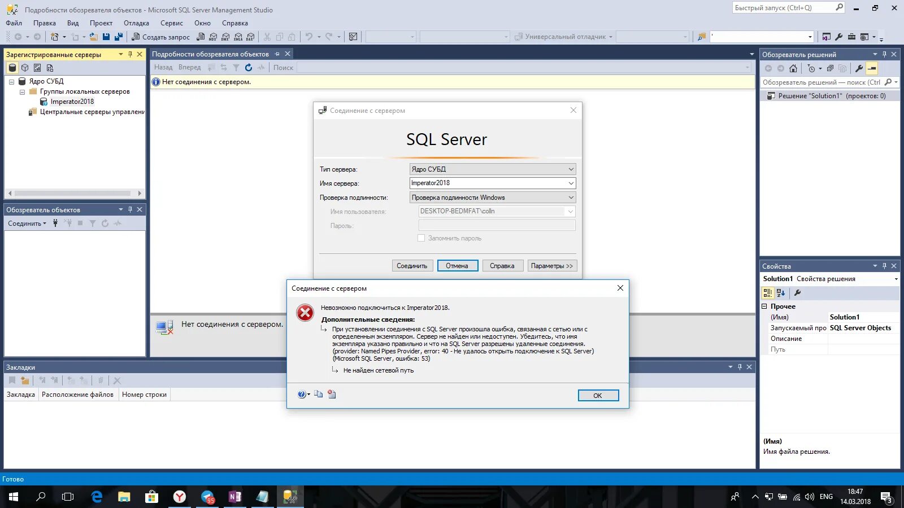This screenshot has width=904, height=508.
Task: Open a new DMX query
Action: (x=225, y=37)
